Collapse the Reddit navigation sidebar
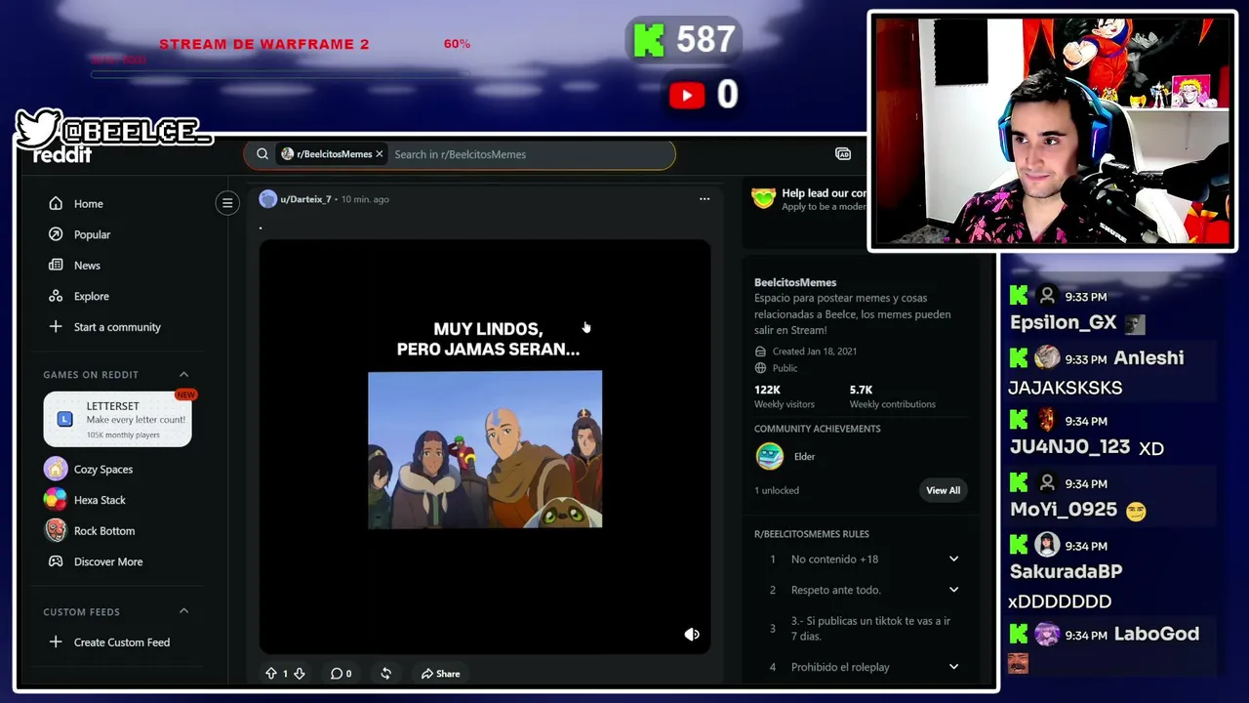The image size is (1249, 703). [x=227, y=203]
